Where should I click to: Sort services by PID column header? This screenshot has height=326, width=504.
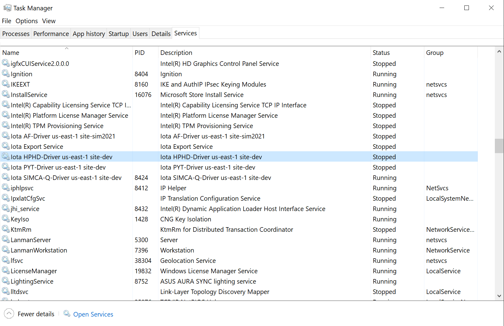point(145,52)
